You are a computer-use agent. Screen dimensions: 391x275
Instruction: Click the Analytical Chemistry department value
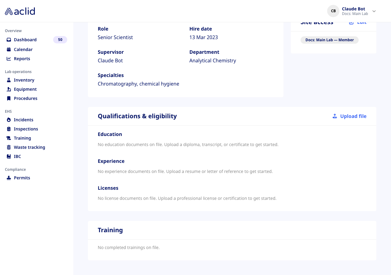tap(213, 61)
